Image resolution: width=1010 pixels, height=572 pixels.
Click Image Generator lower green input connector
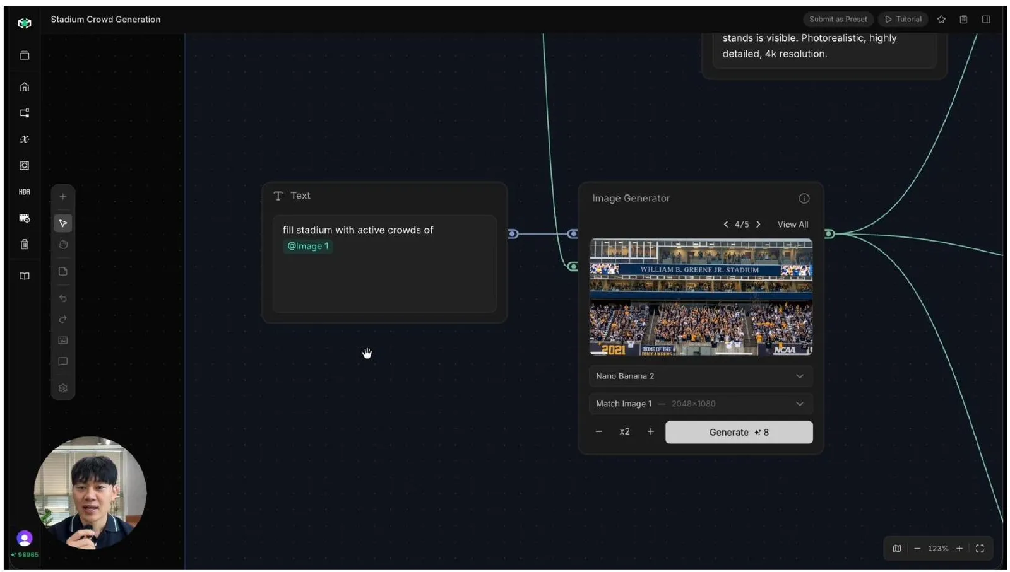pos(573,267)
